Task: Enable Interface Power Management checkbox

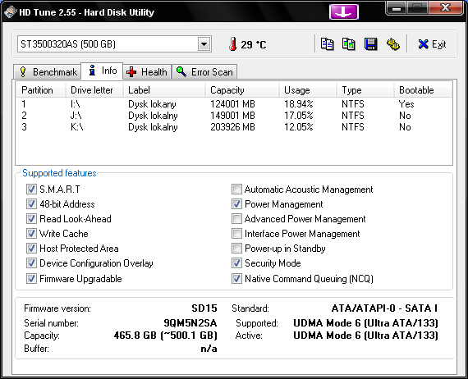Action: 236,233
